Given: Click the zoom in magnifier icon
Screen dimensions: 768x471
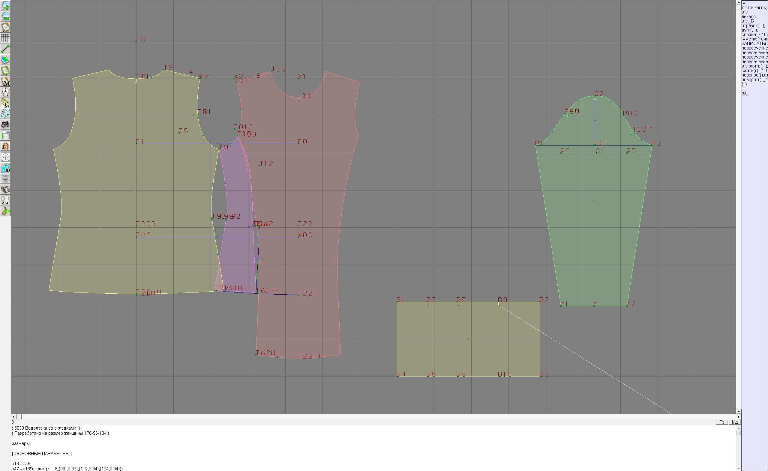Looking at the screenshot, I should pyautogui.click(x=5, y=5).
